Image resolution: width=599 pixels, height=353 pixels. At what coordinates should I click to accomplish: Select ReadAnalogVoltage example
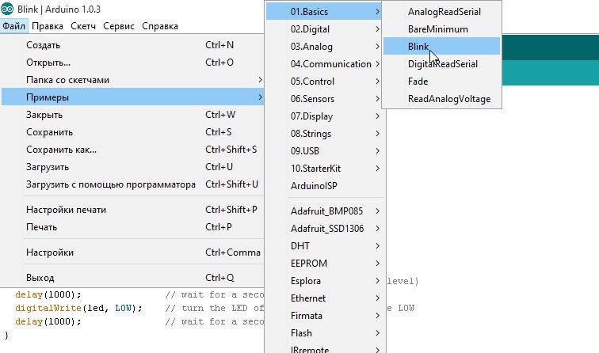pos(441,99)
